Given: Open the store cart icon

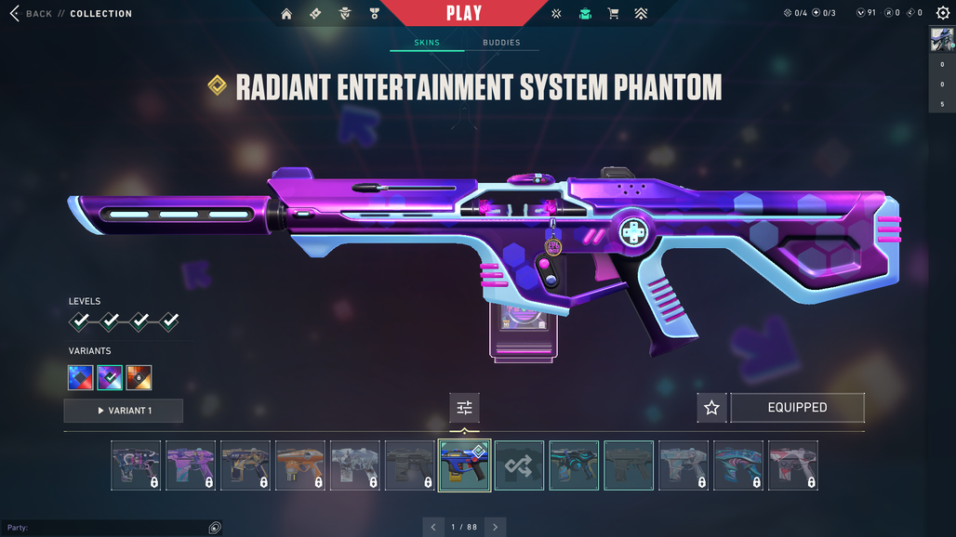Looking at the screenshot, I should (x=613, y=13).
